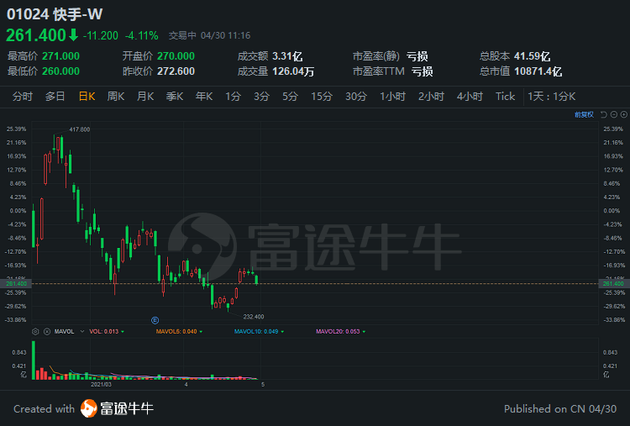Click the MAVOL indicator name label
The height and width of the screenshot is (426, 630).
[65, 332]
